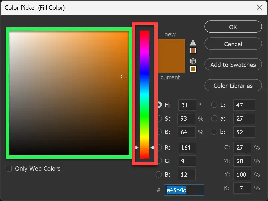
Task: Click Add to Swatches
Action: click(233, 64)
